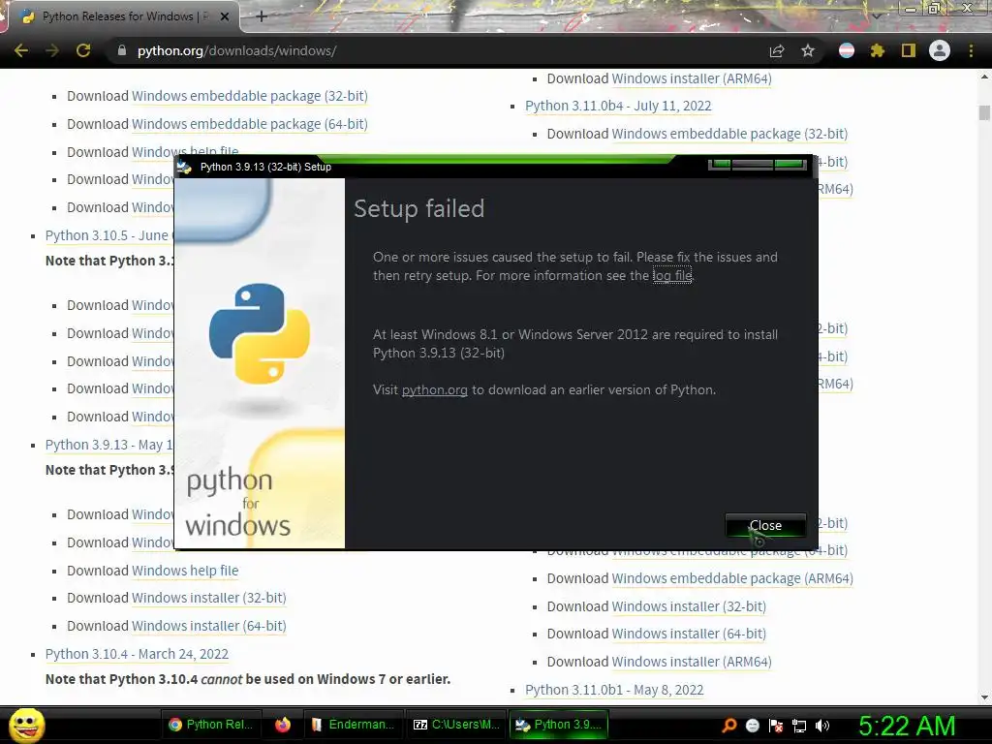Open Chrome tab search dropdown arrow
Image resolution: width=992 pixels, height=744 pixels.
point(877,16)
